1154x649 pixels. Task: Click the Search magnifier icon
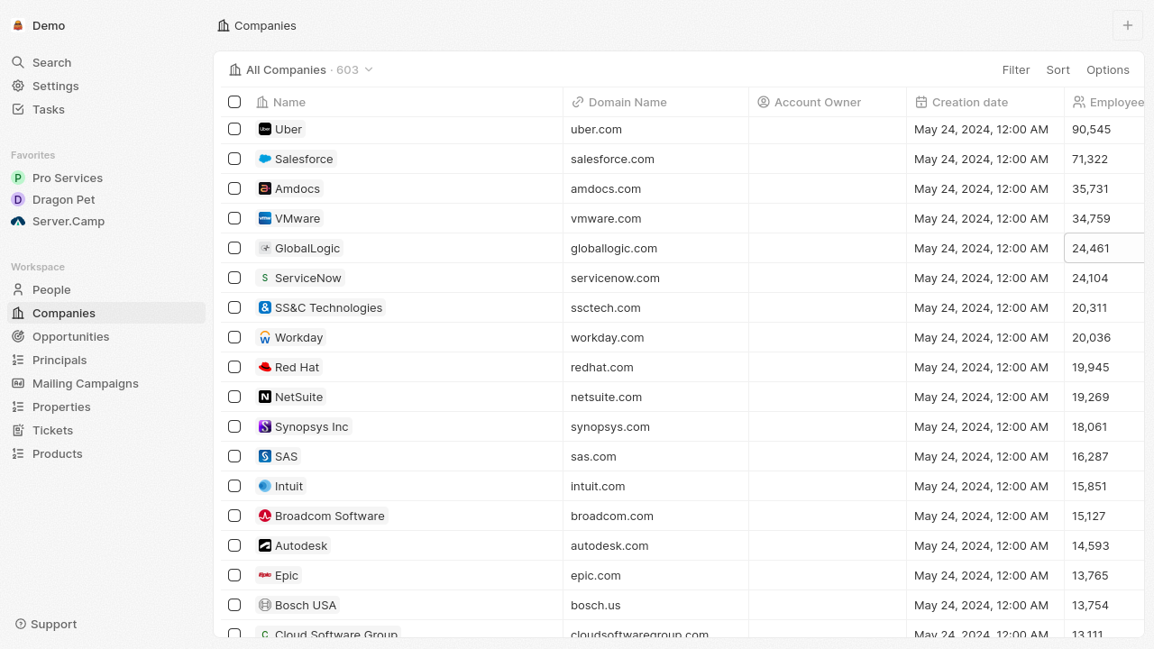[18, 62]
